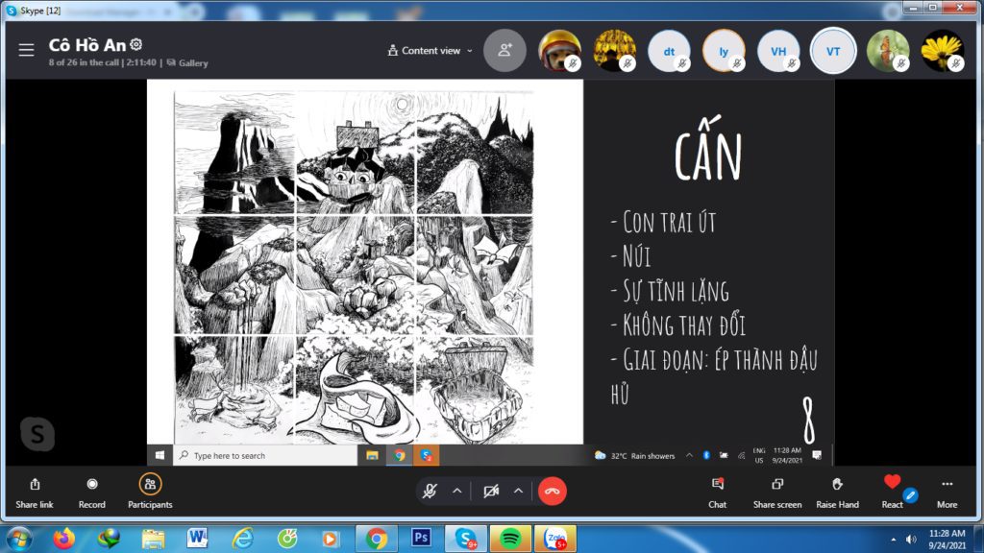
Task: Open group settings gear beside Cô Hồ An
Action: pyautogui.click(x=136, y=45)
